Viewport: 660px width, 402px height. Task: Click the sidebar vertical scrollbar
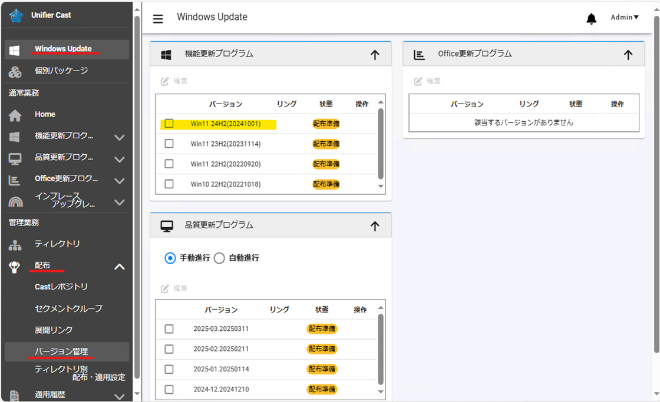tap(137, 198)
